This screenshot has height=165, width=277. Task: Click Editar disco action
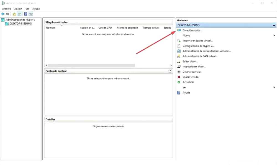190,61
